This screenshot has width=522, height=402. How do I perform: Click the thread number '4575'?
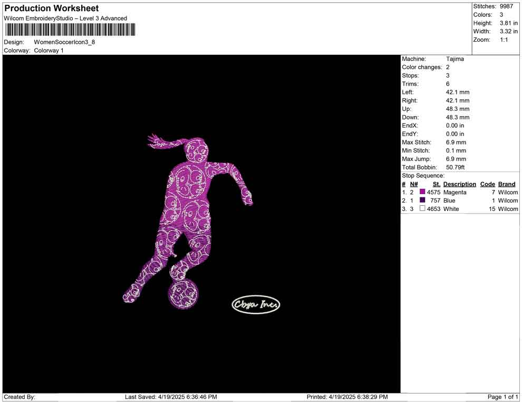click(x=434, y=192)
